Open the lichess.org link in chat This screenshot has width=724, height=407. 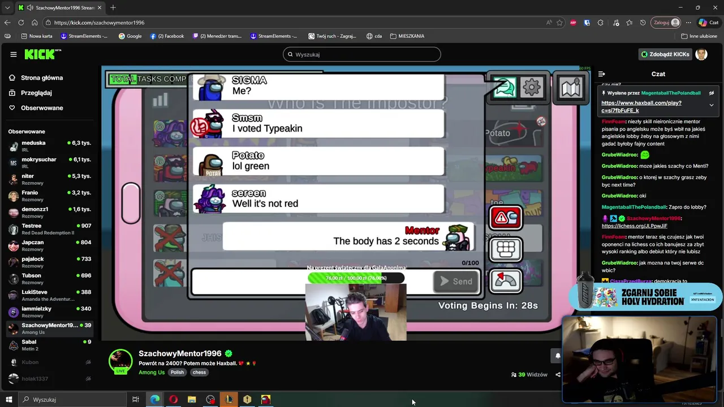click(x=634, y=226)
